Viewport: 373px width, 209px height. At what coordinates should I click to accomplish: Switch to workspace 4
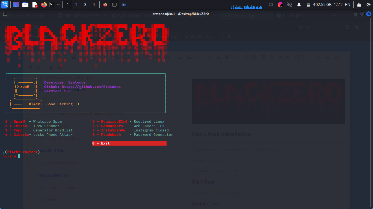point(94,5)
